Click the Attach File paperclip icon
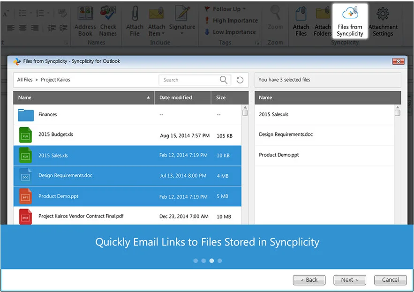 135,14
